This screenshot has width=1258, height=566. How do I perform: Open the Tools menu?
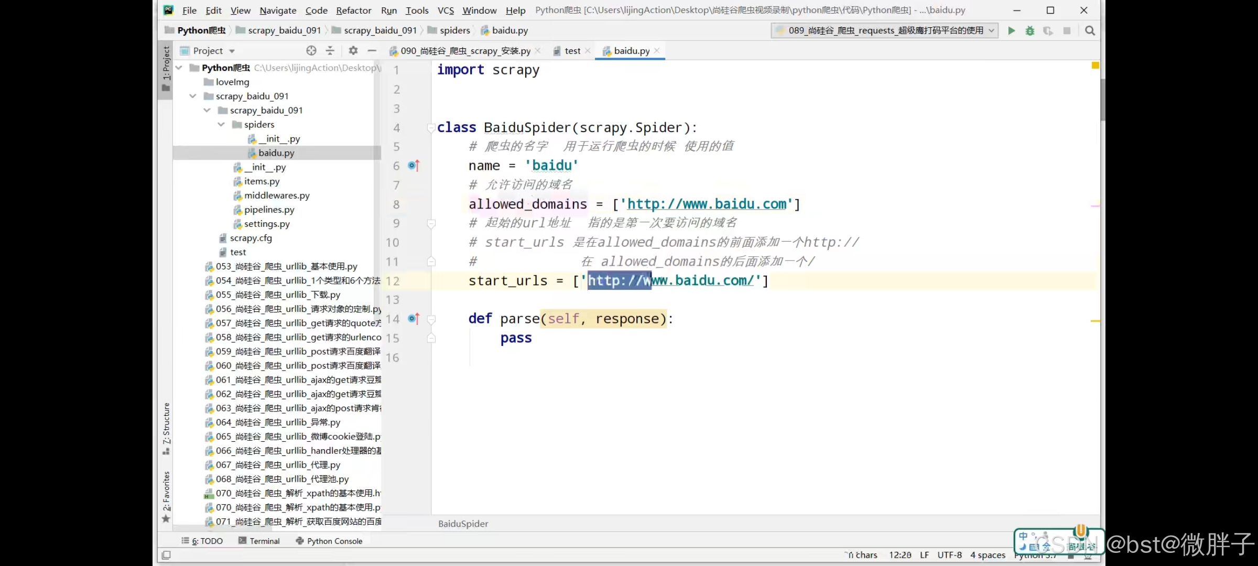(417, 10)
